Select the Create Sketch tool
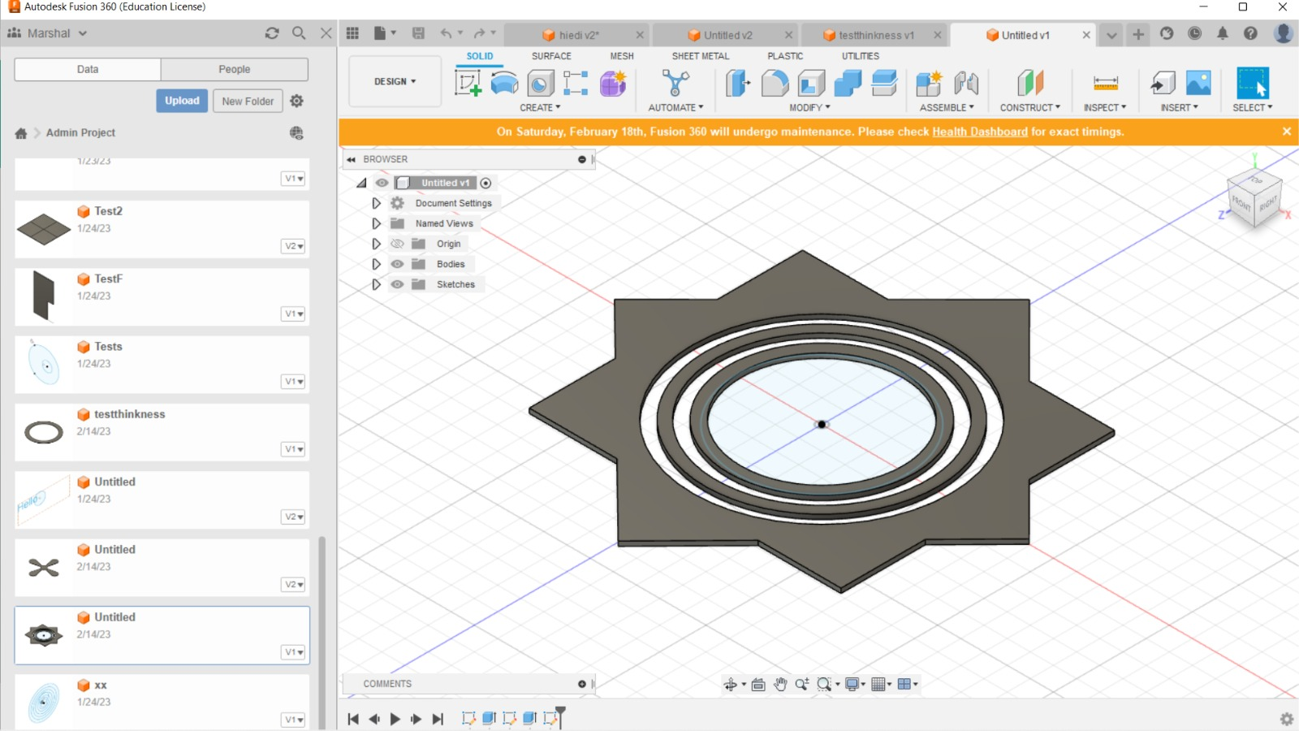This screenshot has width=1299, height=731. 468,83
